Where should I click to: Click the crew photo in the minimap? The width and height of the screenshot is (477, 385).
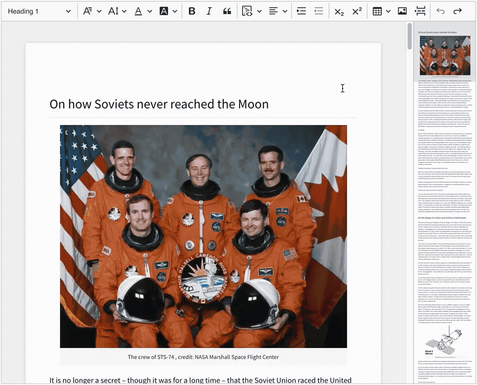(x=445, y=55)
